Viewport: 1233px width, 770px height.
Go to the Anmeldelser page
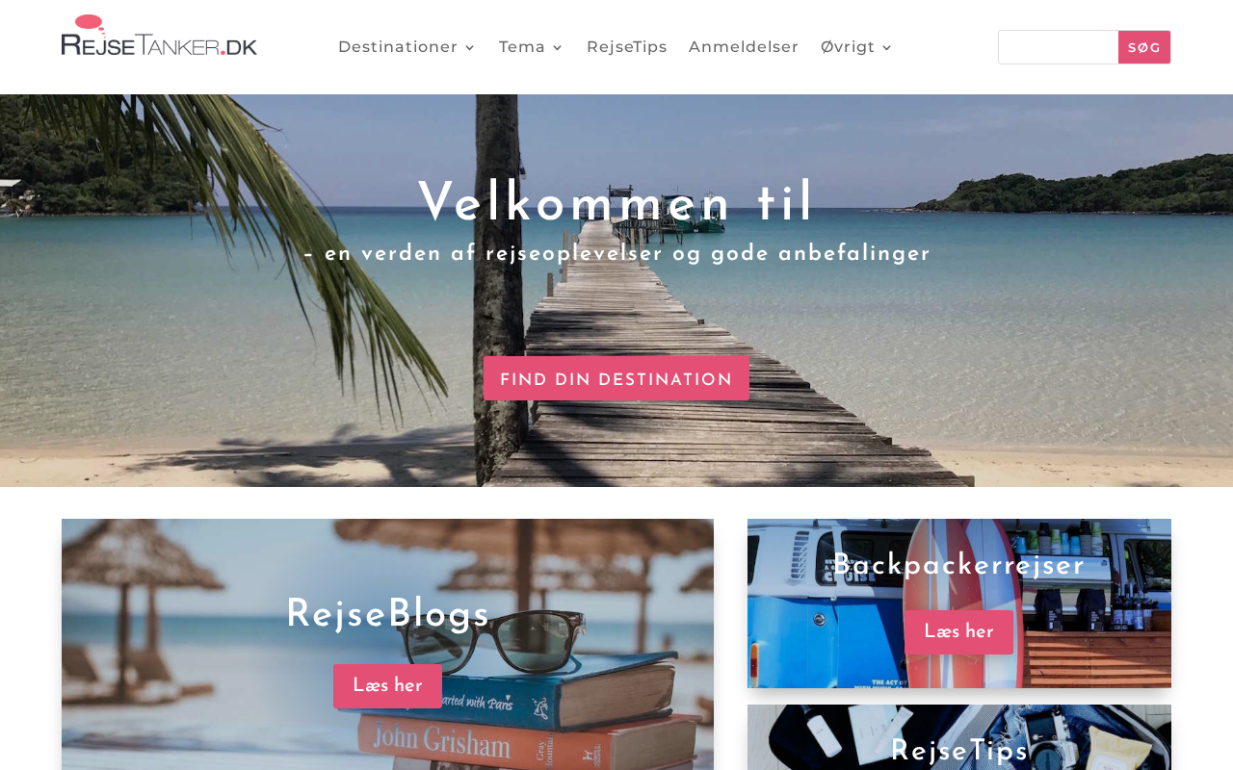click(x=744, y=47)
